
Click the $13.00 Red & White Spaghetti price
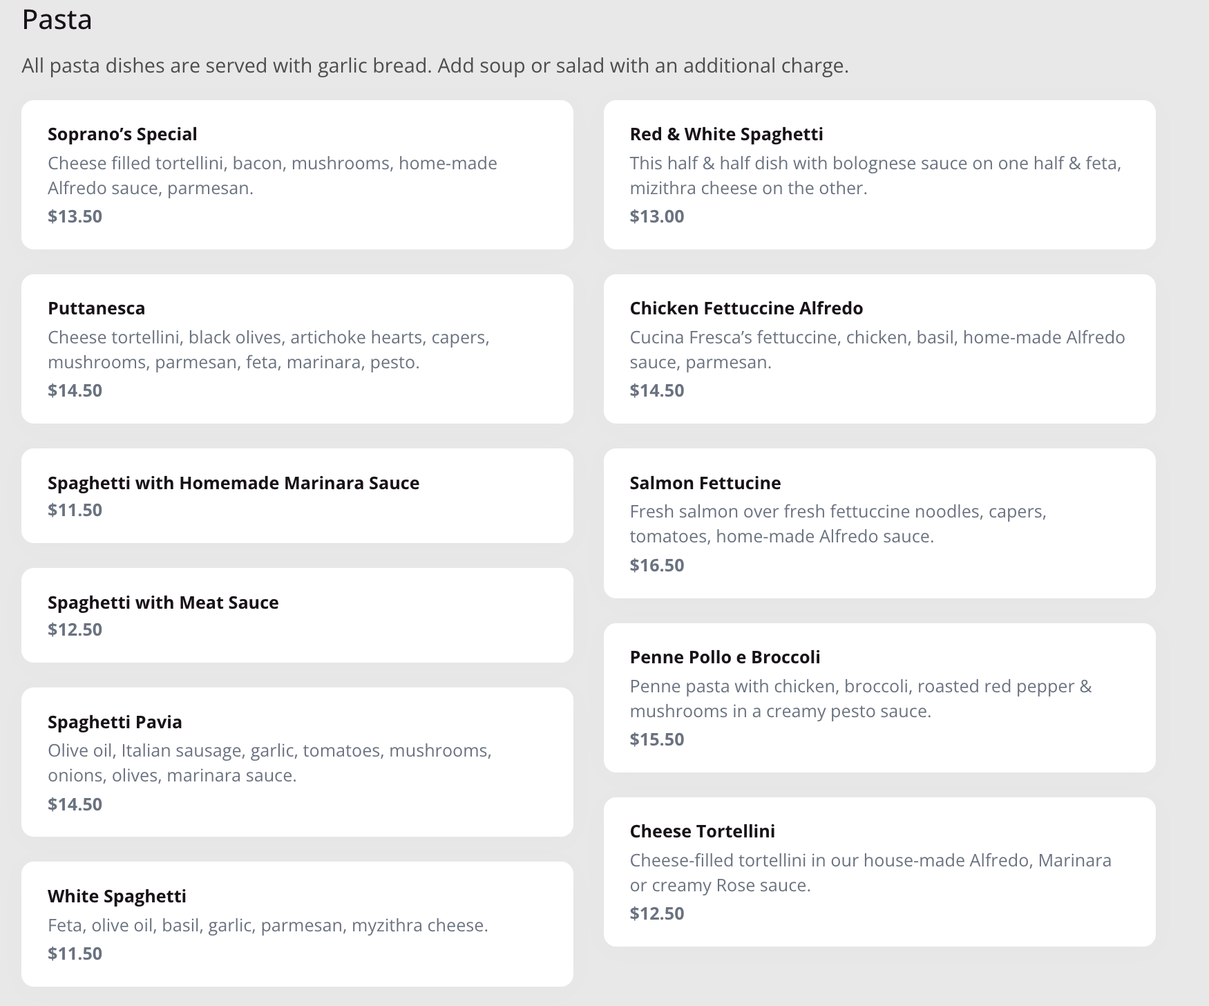[x=656, y=216]
